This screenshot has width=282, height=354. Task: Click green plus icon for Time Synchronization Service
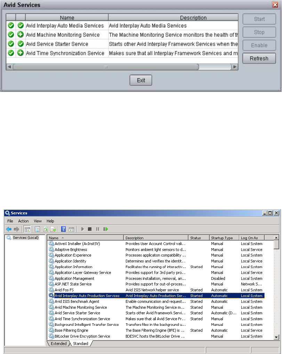click(x=21, y=53)
